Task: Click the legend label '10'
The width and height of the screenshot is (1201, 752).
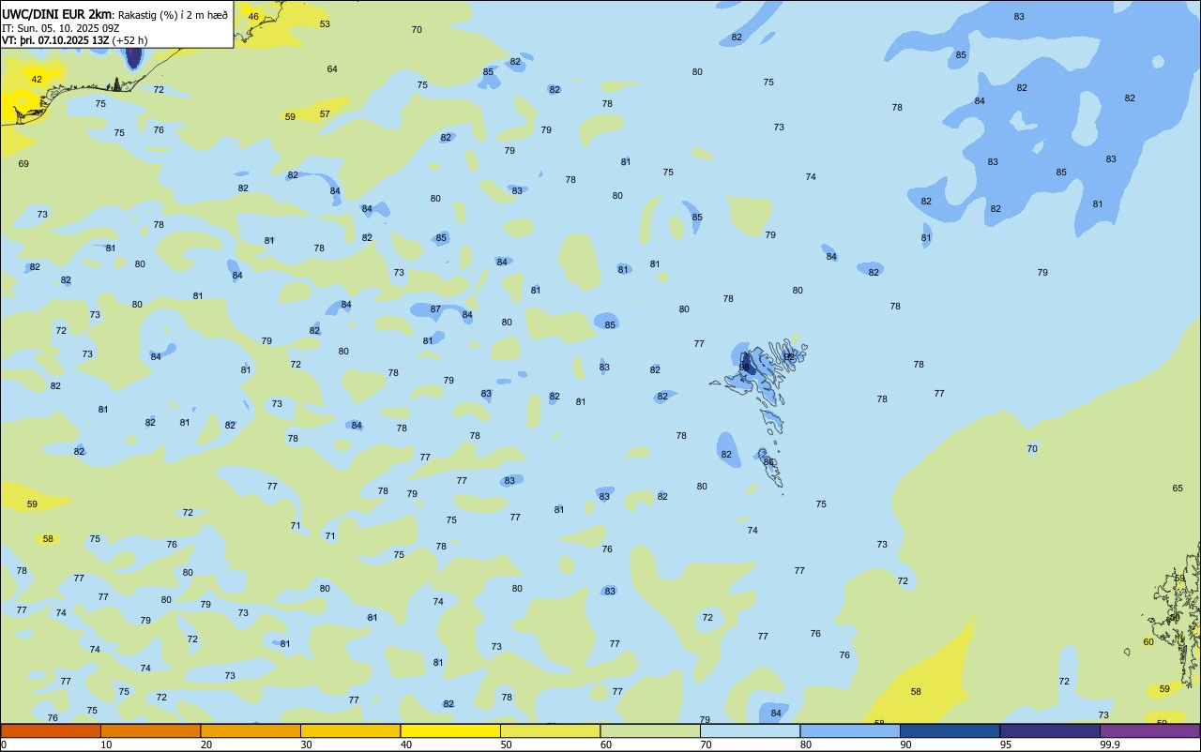Action: pos(106,744)
